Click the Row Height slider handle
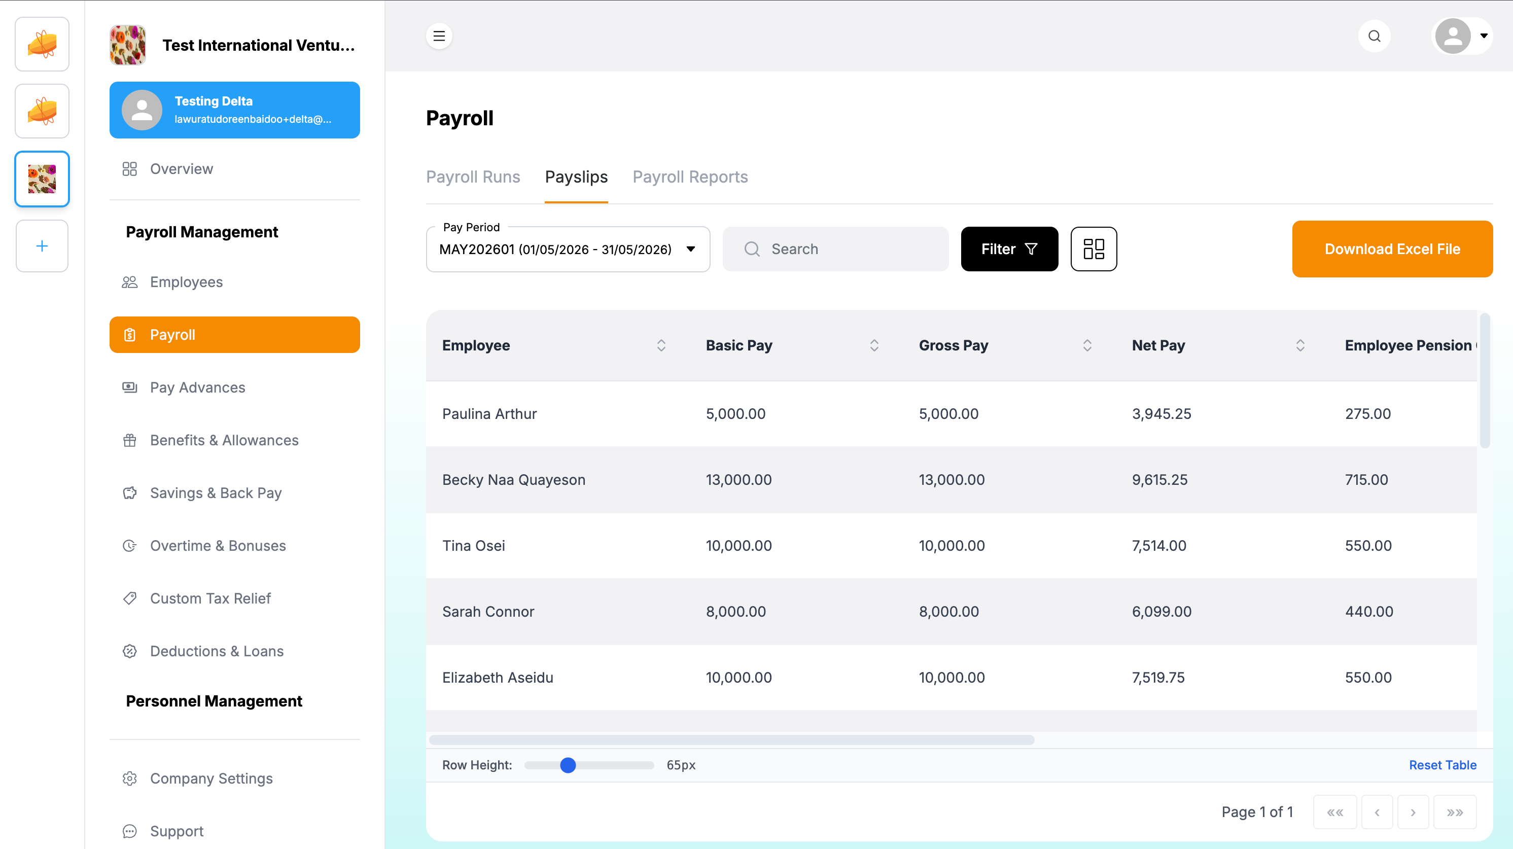This screenshot has height=849, width=1513. (x=568, y=765)
